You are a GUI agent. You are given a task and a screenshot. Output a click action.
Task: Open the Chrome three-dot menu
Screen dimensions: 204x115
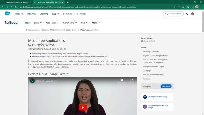pyautogui.click(x=201, y=7)
